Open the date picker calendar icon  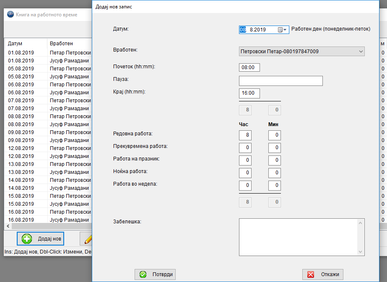pos(280,30)
